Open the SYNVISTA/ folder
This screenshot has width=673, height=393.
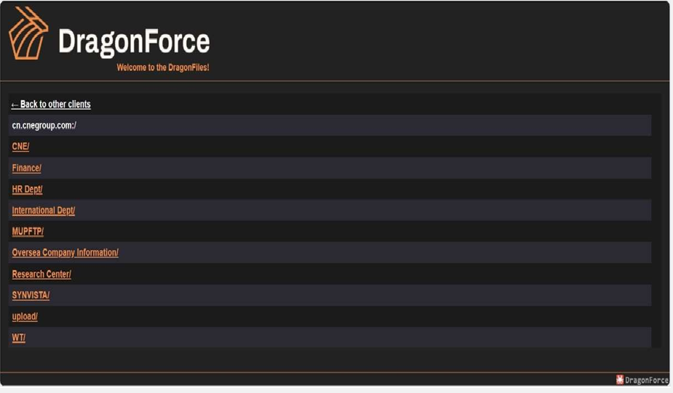(x=31, y=296)
